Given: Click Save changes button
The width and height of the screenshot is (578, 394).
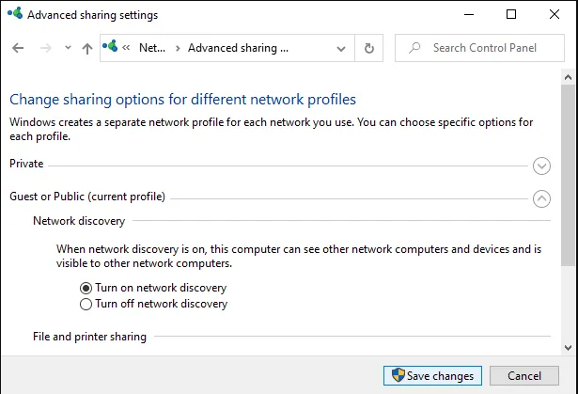Looking at the screenshot, I should coord(432,375).
